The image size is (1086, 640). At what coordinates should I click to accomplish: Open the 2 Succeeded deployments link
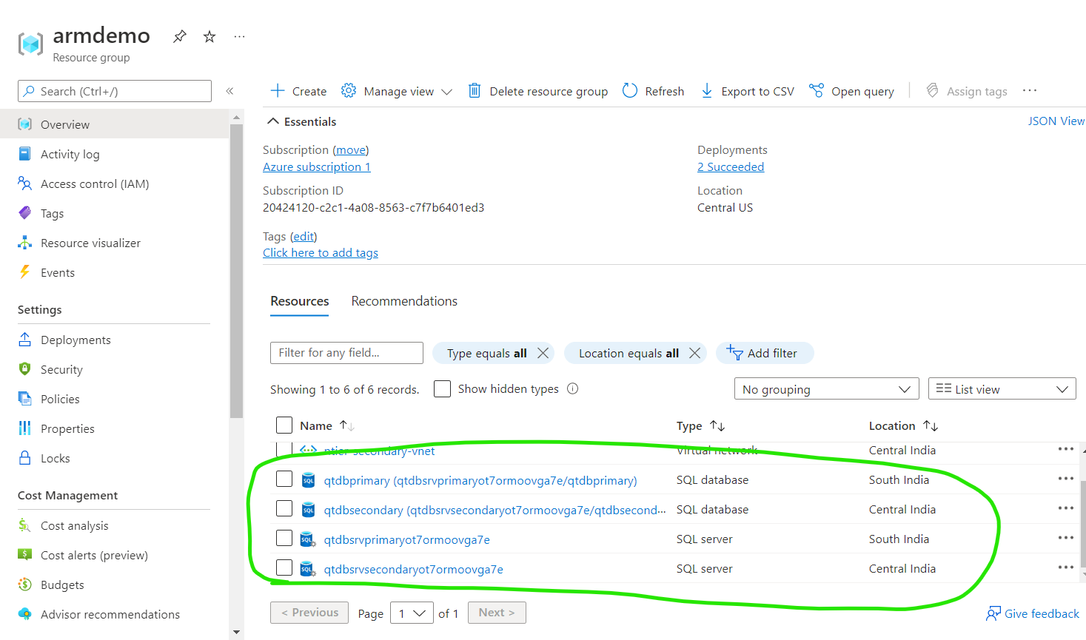731,167
